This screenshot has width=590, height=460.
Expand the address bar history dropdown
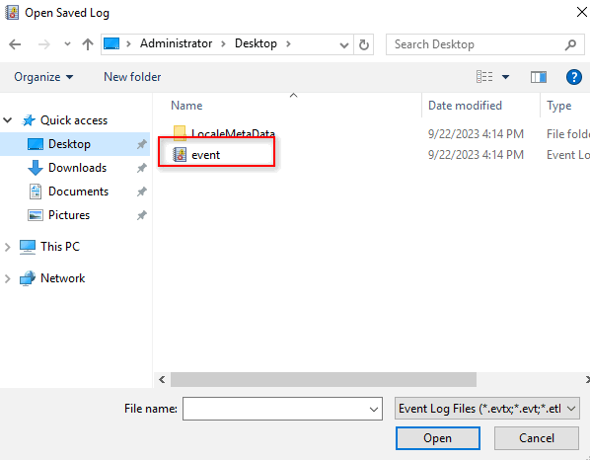(x=343, y=45)
